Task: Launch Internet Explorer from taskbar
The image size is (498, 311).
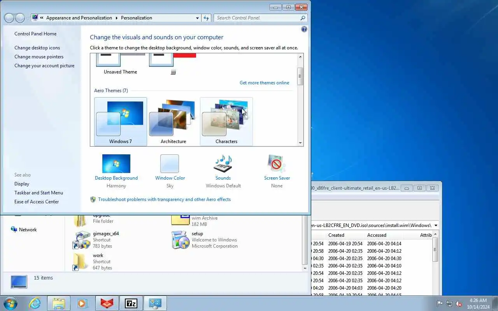Action: (x=35, y=303)
